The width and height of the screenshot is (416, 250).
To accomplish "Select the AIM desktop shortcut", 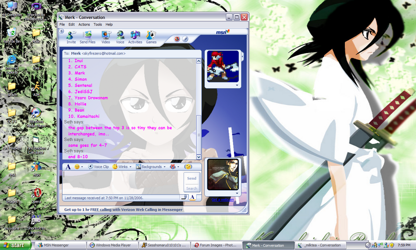I will [36, 89].
